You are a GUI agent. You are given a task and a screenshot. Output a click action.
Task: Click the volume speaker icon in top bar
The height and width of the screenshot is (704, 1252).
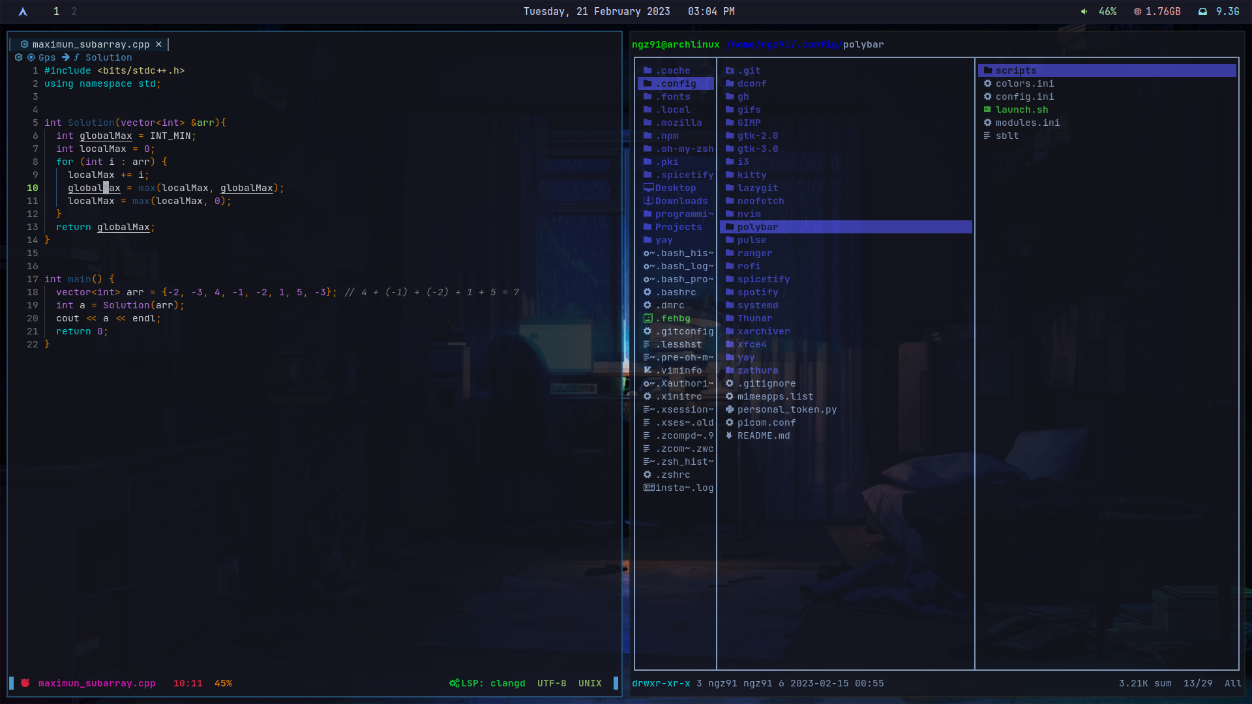click(1084, 12)
